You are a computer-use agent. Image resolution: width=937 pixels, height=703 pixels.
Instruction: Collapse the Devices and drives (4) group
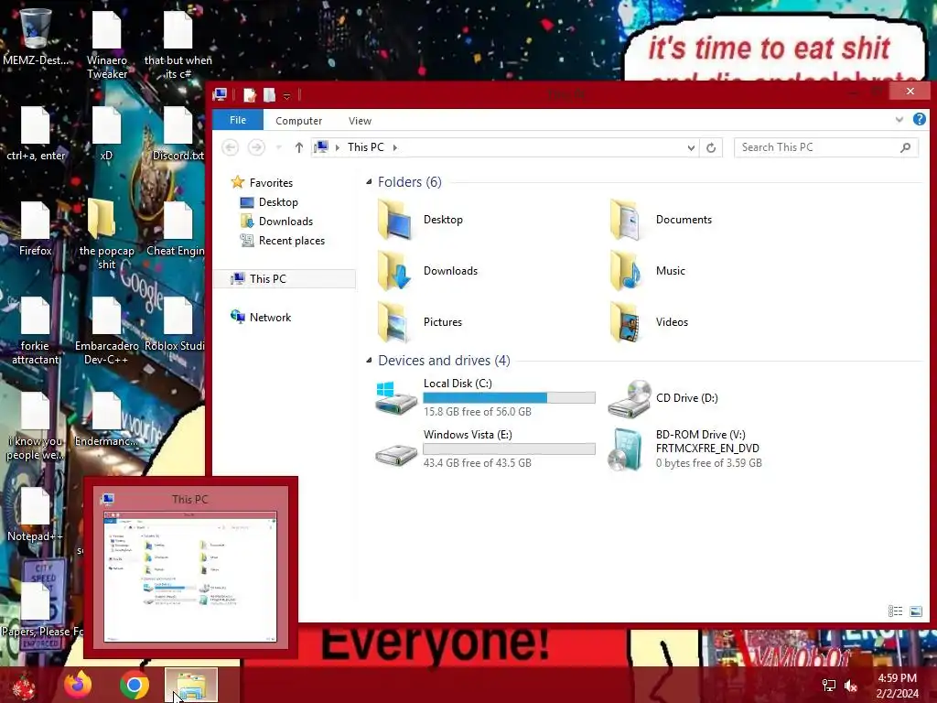(x=369, y=360)
